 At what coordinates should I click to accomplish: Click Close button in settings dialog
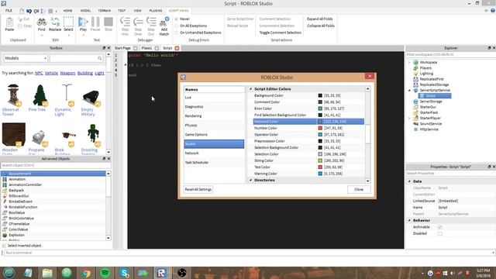pos(359,189)
